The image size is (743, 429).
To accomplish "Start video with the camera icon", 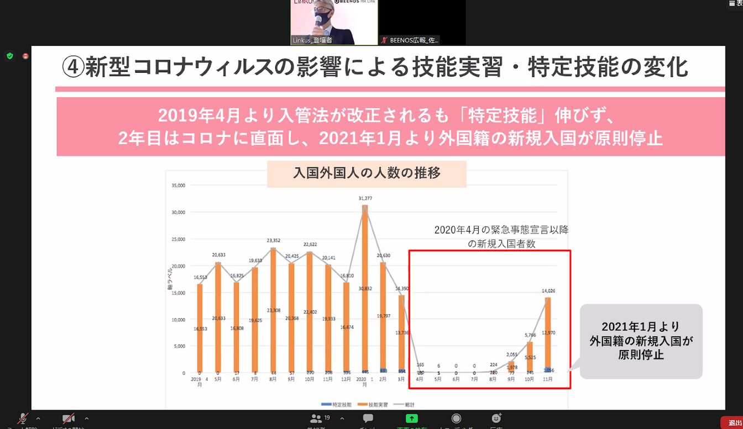I will [x=69, y=419].
